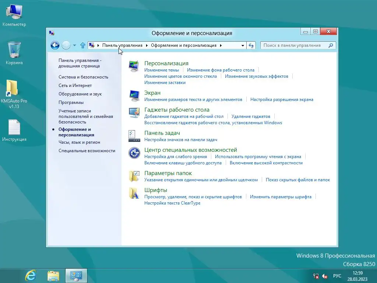Select the Корзина recycle bin icon
This screenshot has width=377, height=283.
point(14,53)
